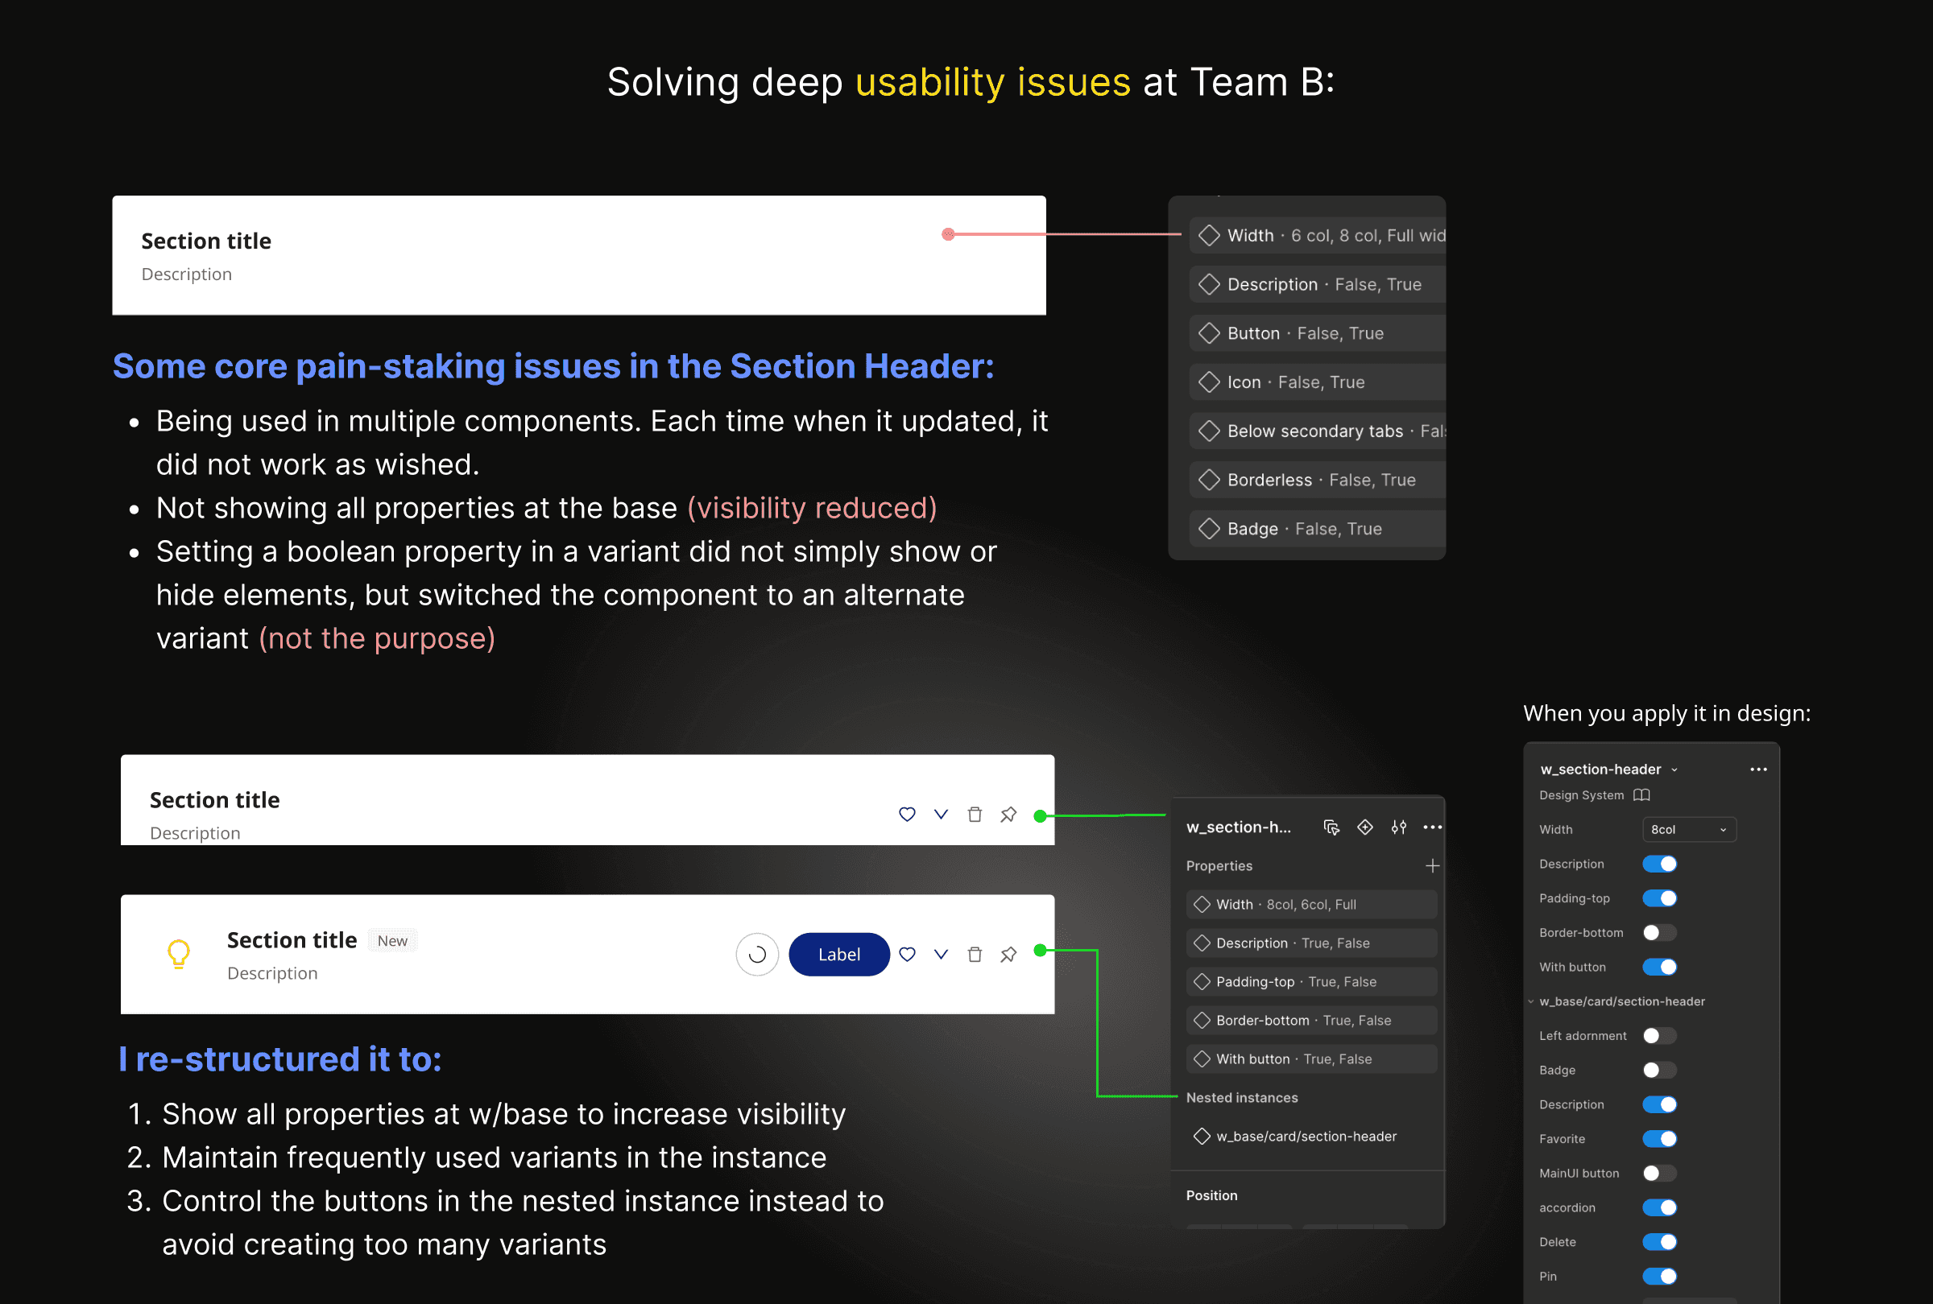This screenshot has width=1933, height=1304.
Task: Enable the Left adornment toggle
Action: [1659, 1036]
